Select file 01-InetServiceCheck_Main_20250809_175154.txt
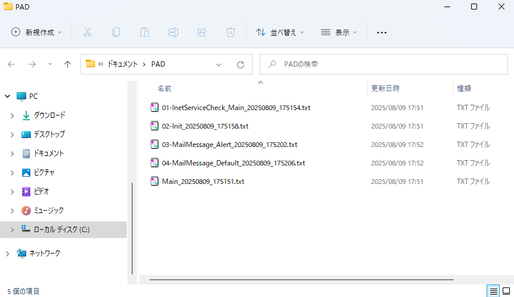Image resolution: width=514 pixels, height=297 pixels. 236,107
